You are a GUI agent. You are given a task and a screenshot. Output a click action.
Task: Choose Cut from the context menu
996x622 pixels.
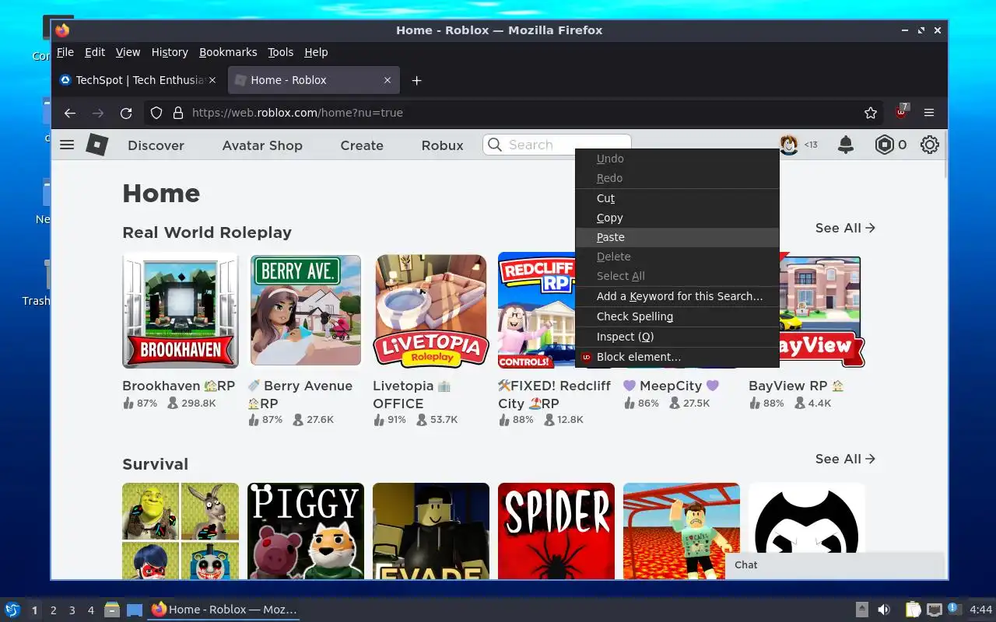677,198
